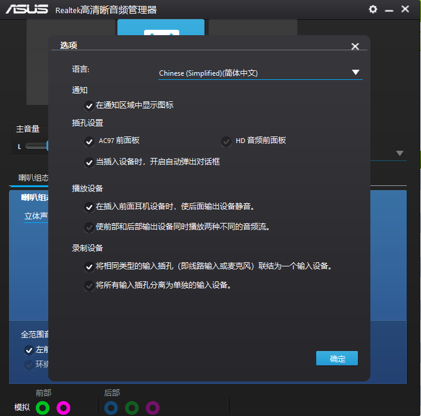Click the front green analog jack
The width and height of the screenshot is (421, 416).
click(x=42, y=408)
